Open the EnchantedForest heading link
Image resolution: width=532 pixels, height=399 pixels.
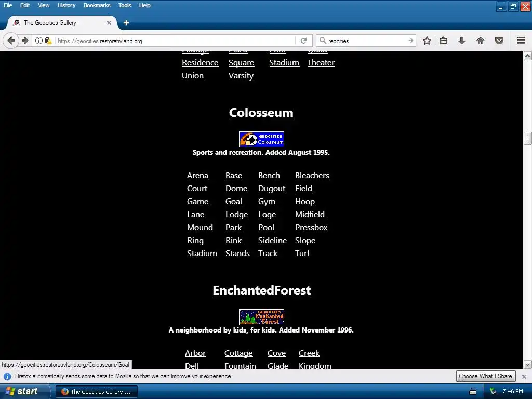(262, 290)
